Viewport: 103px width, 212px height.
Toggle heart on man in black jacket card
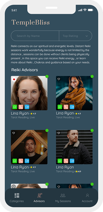point(59,133)
